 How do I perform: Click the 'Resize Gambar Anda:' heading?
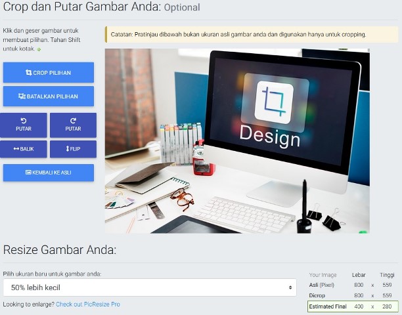coord(60,249)
